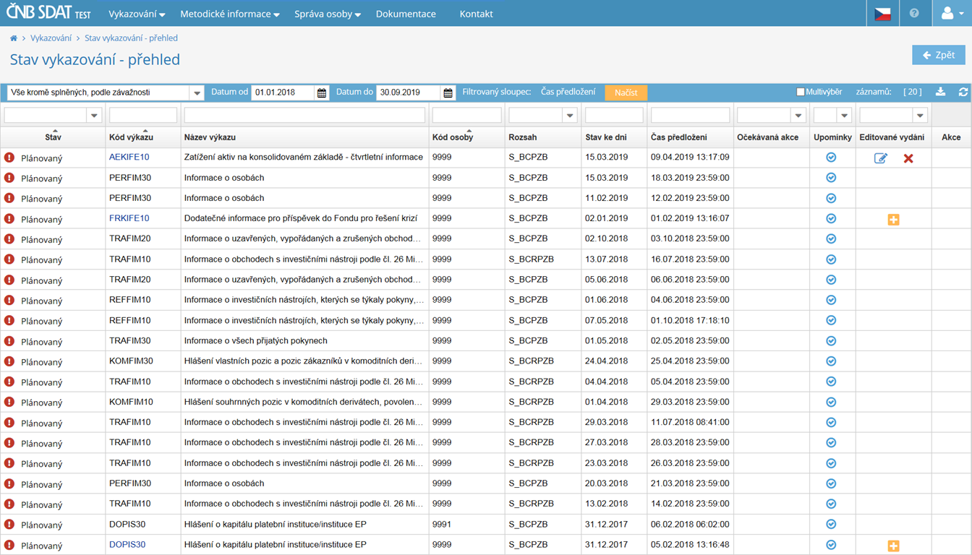Delete the AEKIFE10 edited issue with red X
The width and height of the screenshot is (972, 555).
[908, 158]
